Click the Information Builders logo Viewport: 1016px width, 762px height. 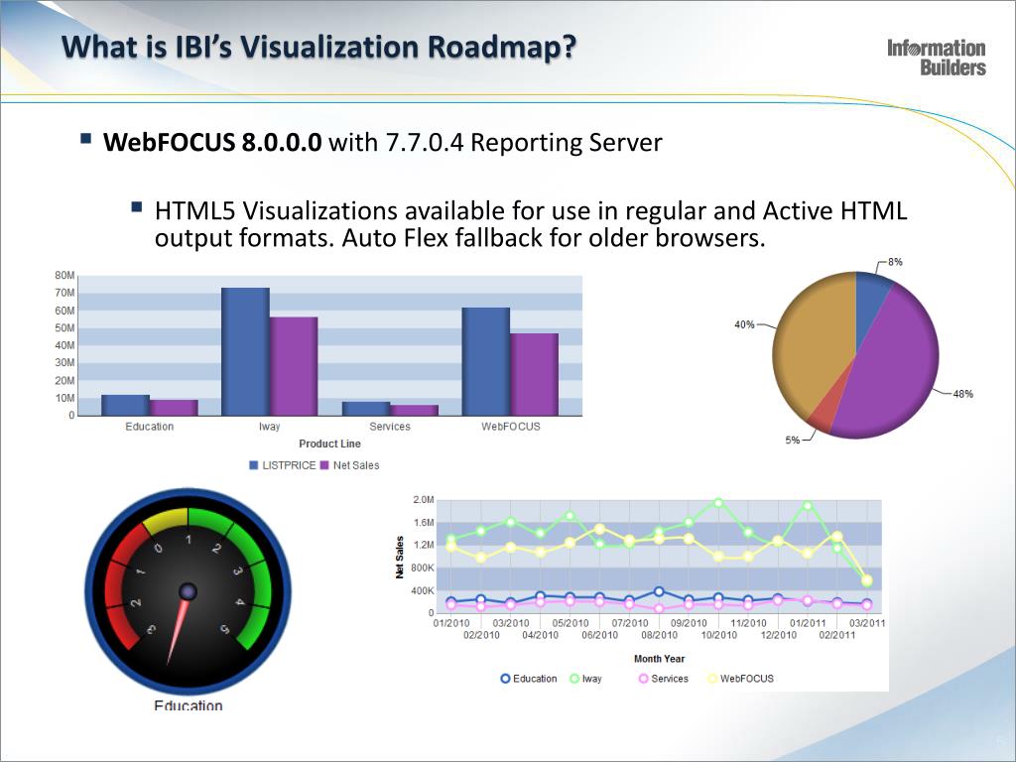coord(937,58)
